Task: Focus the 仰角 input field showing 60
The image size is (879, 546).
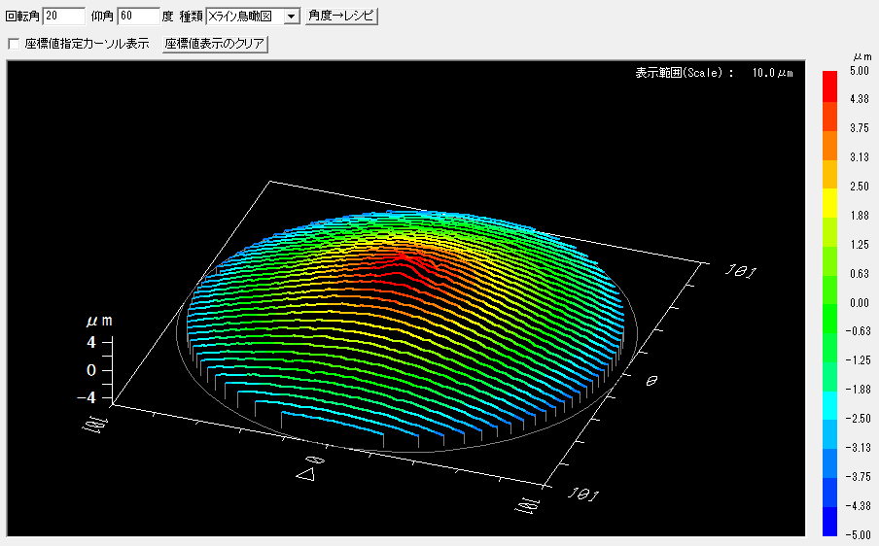Action: click(137, 17)
